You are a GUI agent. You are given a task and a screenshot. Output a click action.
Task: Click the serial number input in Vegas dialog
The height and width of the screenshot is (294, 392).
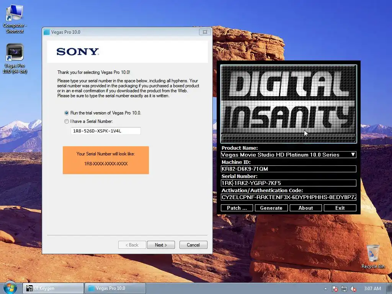[106, 131]
